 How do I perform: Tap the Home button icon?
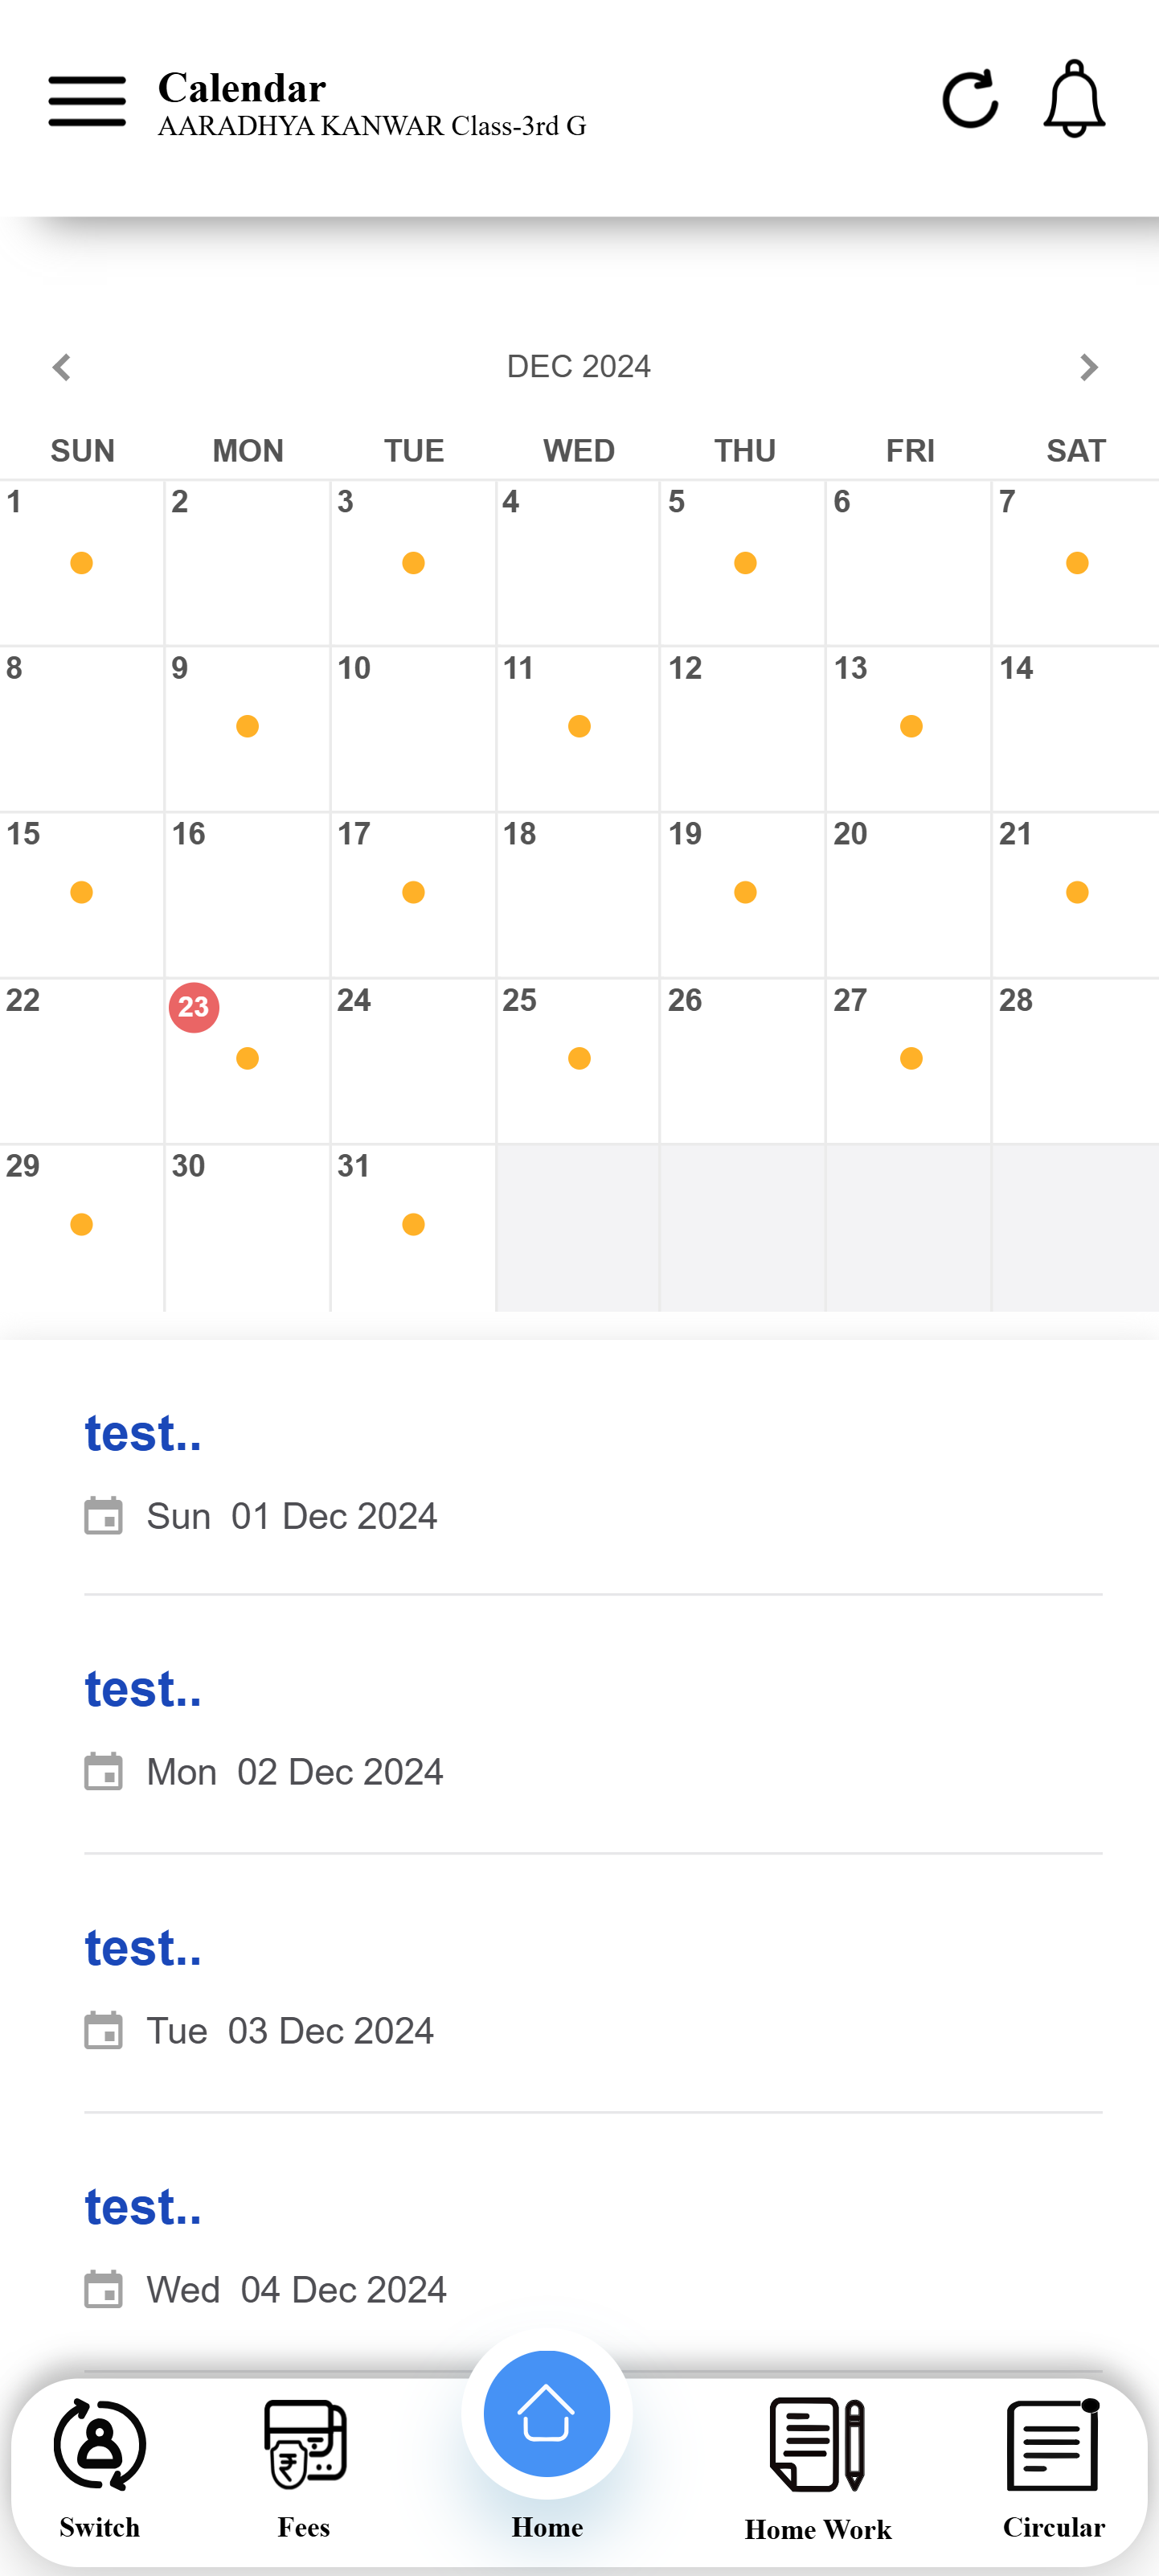pos(547,2414)
